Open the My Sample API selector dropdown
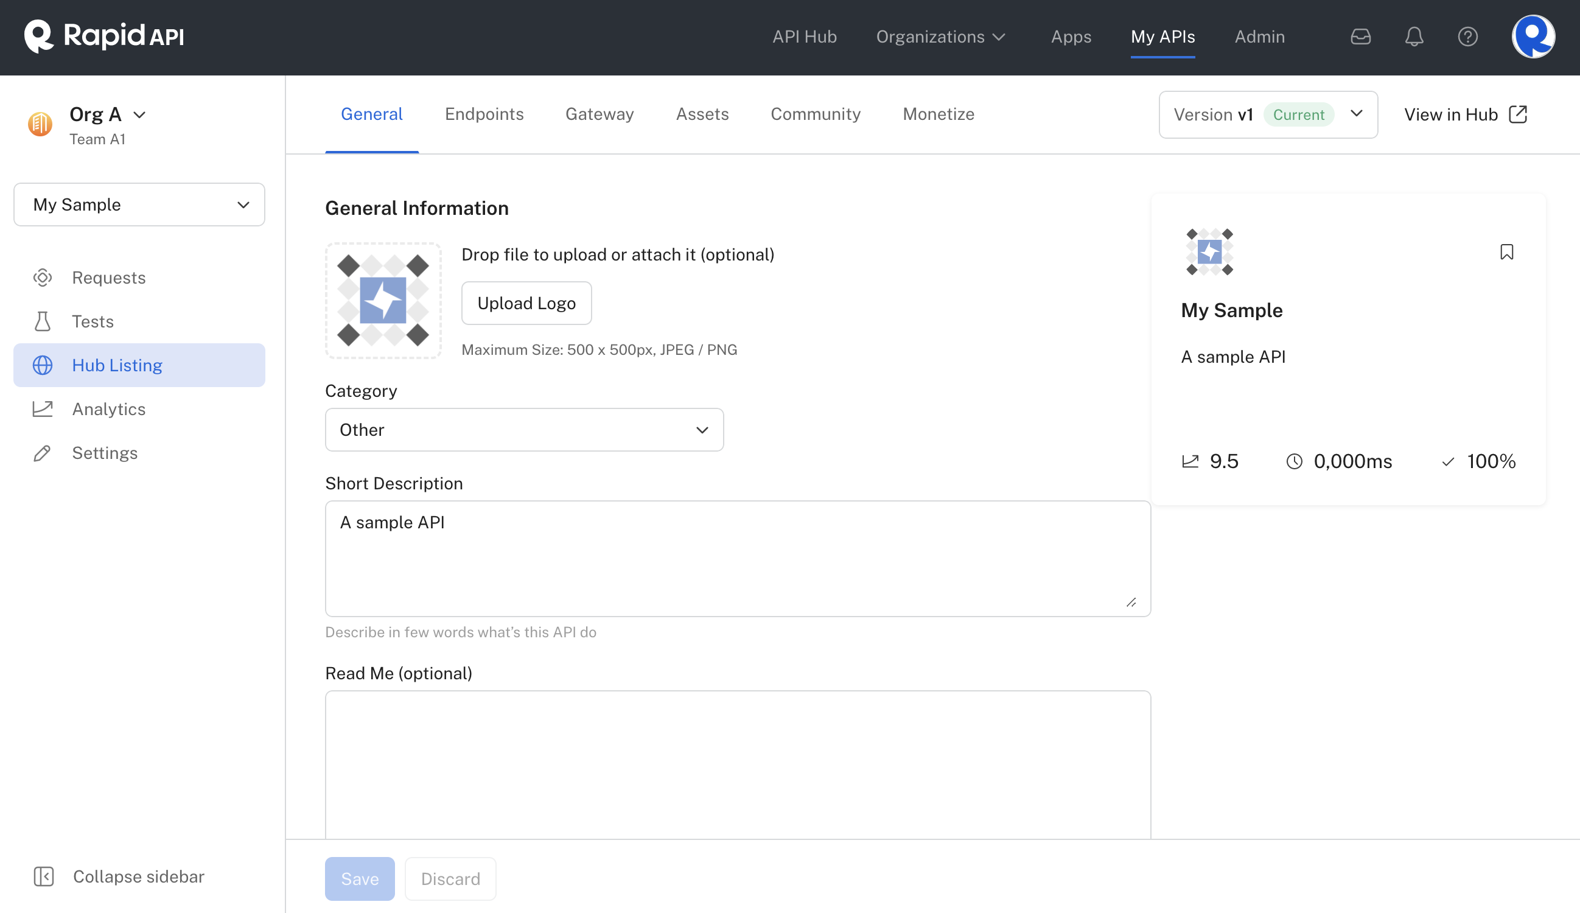This screenshot has width=1580, height=913. 139,205
